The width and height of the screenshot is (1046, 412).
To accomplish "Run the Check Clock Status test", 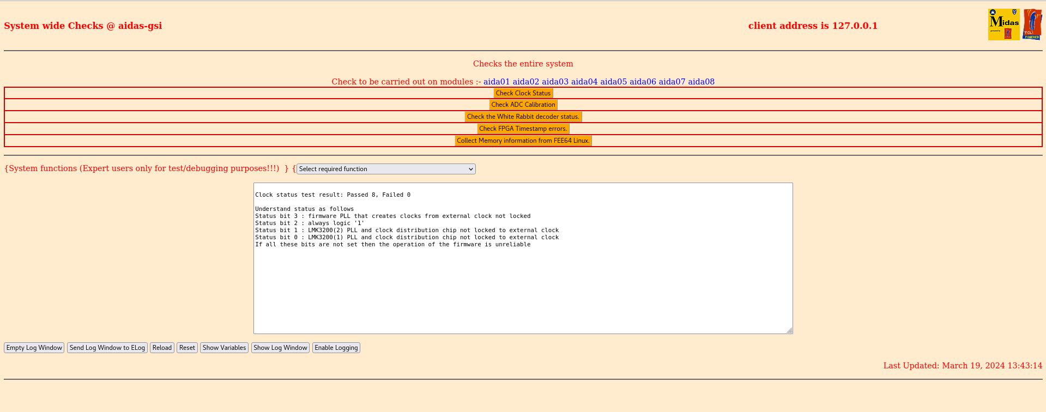I will click(x=523, y=93).
